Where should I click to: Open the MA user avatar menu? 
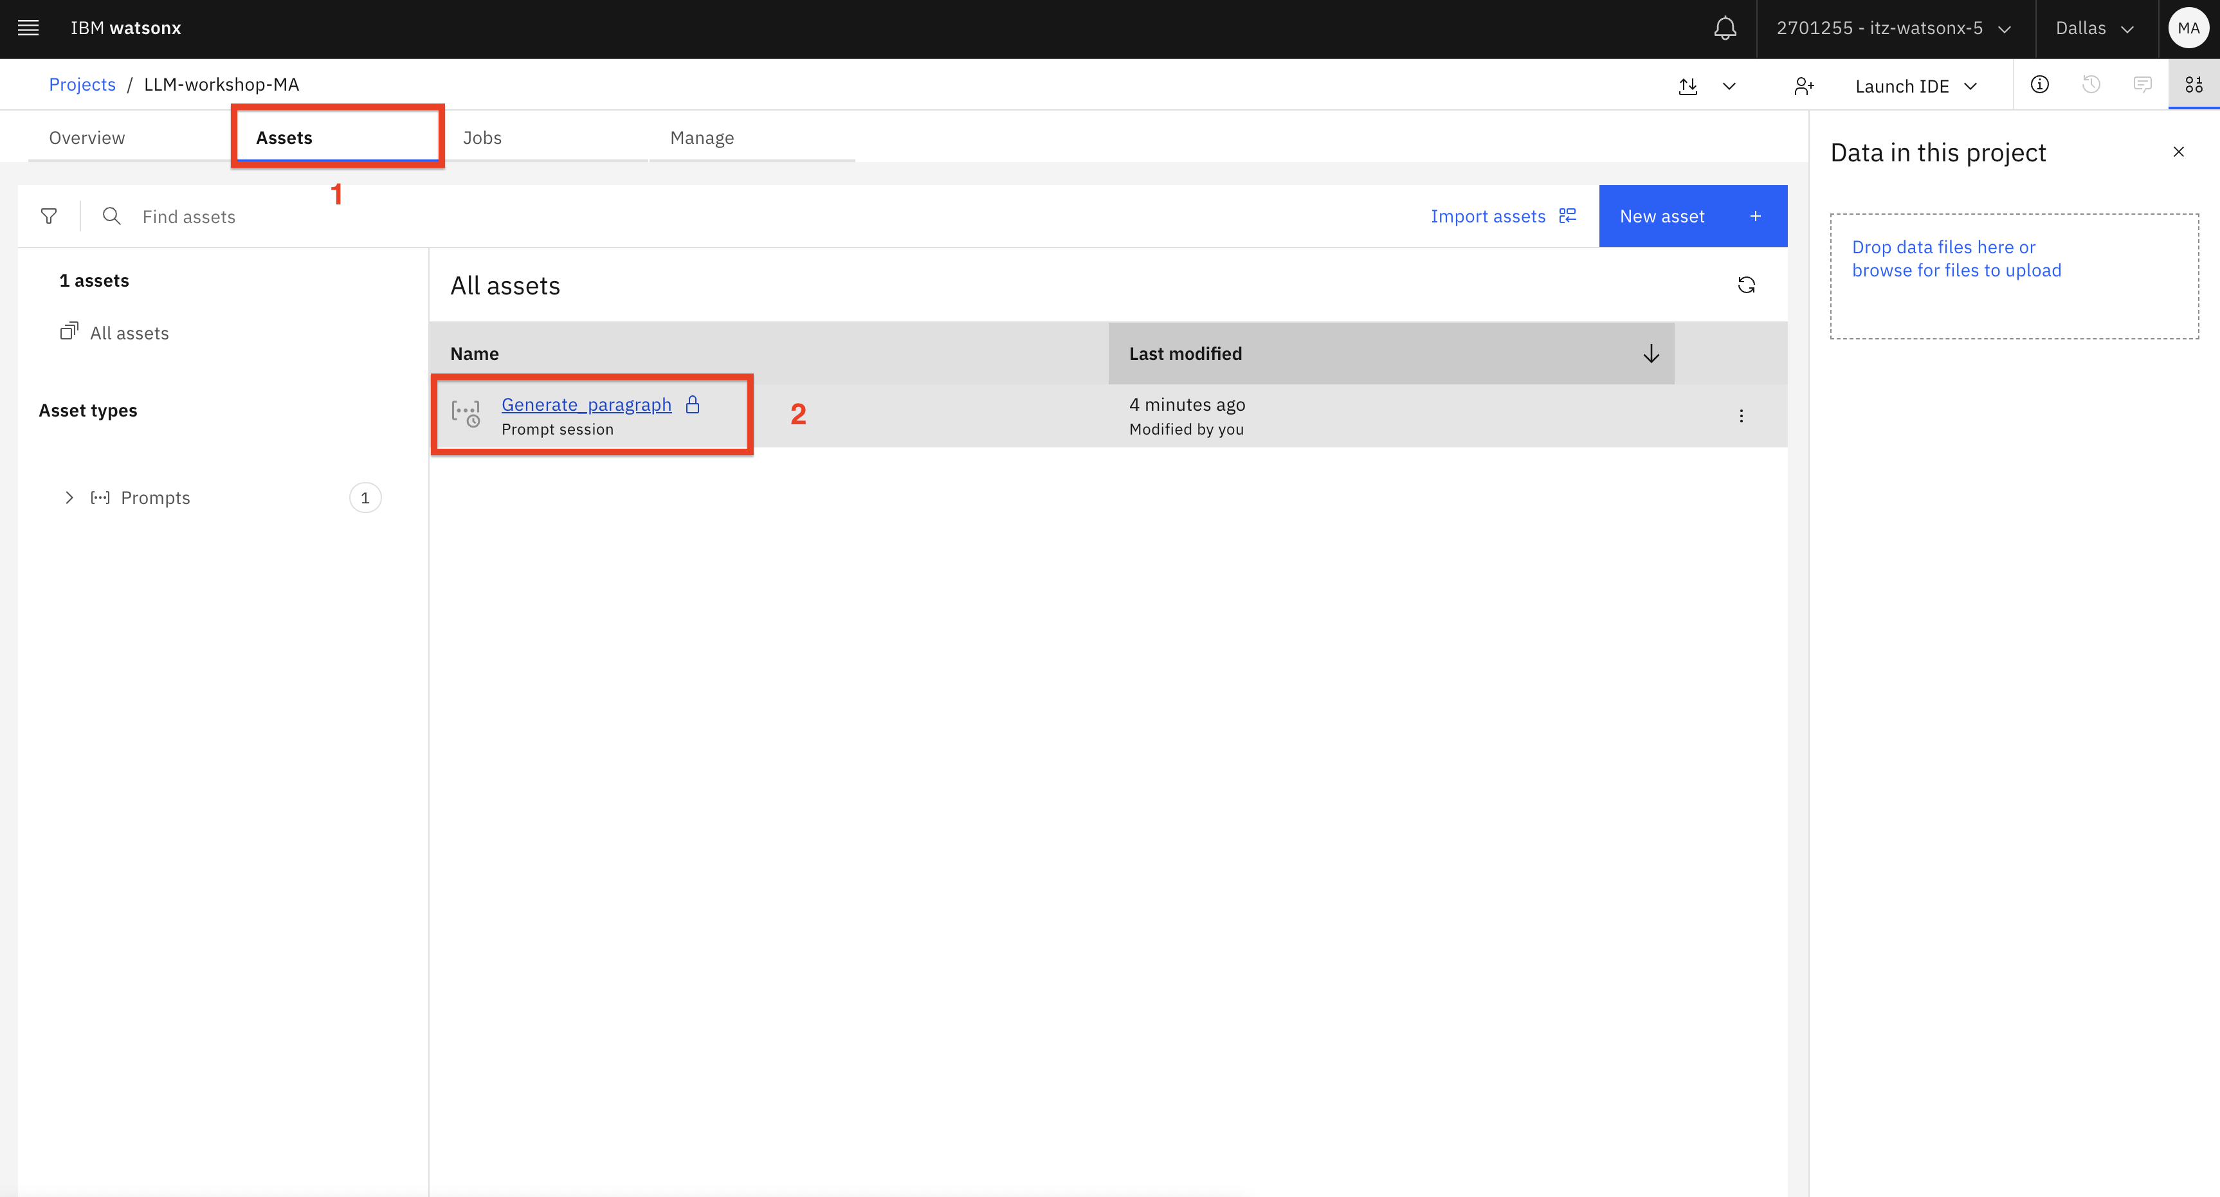tap(2188, 28)
